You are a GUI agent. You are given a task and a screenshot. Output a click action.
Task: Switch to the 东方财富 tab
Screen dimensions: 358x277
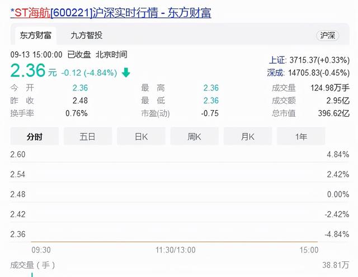coord(36,35)
